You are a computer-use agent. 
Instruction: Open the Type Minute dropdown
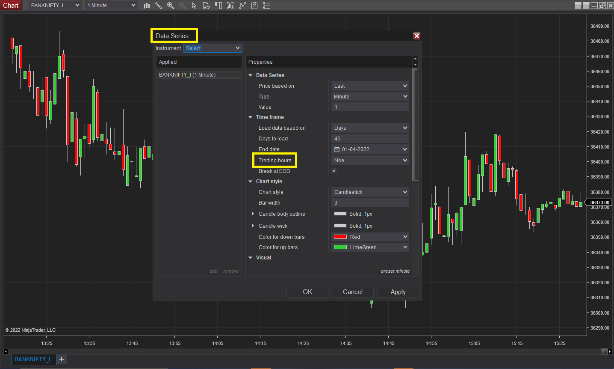[370, 97]
